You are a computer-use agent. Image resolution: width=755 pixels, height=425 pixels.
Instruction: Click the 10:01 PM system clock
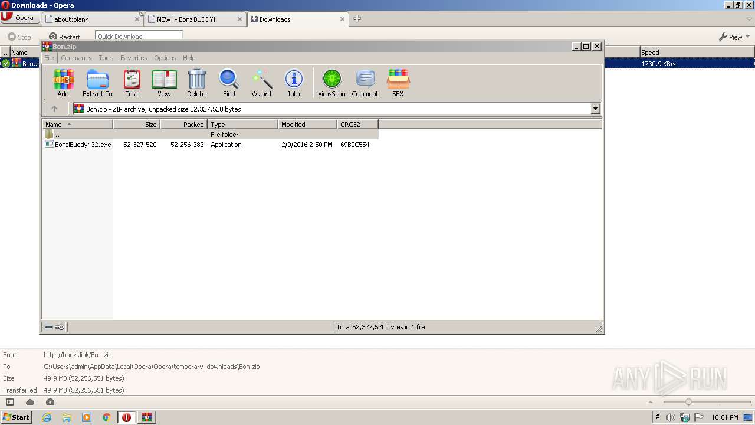point(725,417)
